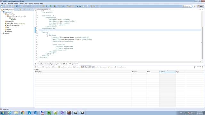Image resolution: width=205 pixels, height=115 pixels.
Task: Sort problems by Type column
Action: click(x=180, y=72)
